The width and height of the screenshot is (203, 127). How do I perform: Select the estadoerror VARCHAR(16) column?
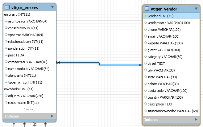point(30,62)
